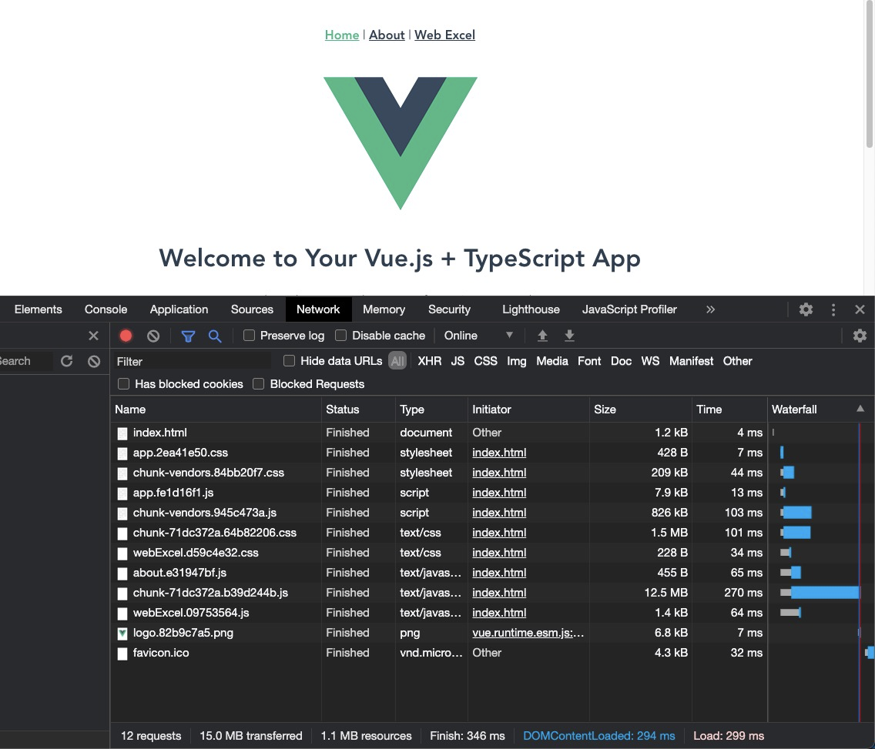
Task: Select the All filter type
Action: (397, 361)
